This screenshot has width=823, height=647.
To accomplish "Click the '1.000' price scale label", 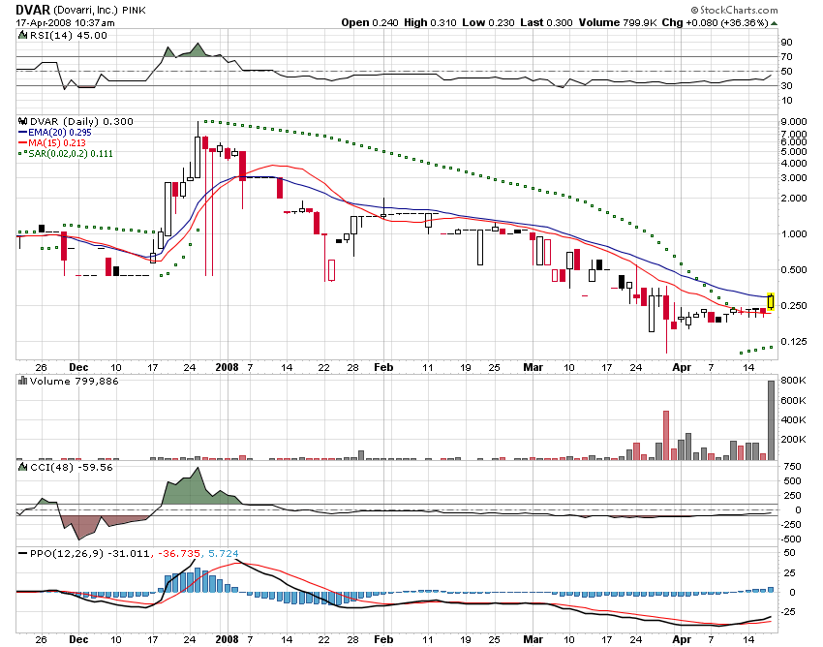I will 794,233.
